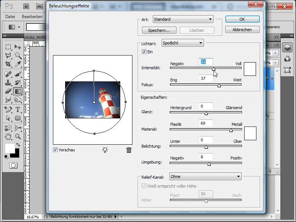Open the gradient tool preset picker arrow
Viewport: 296px width, 222px height.
[19, 27]
